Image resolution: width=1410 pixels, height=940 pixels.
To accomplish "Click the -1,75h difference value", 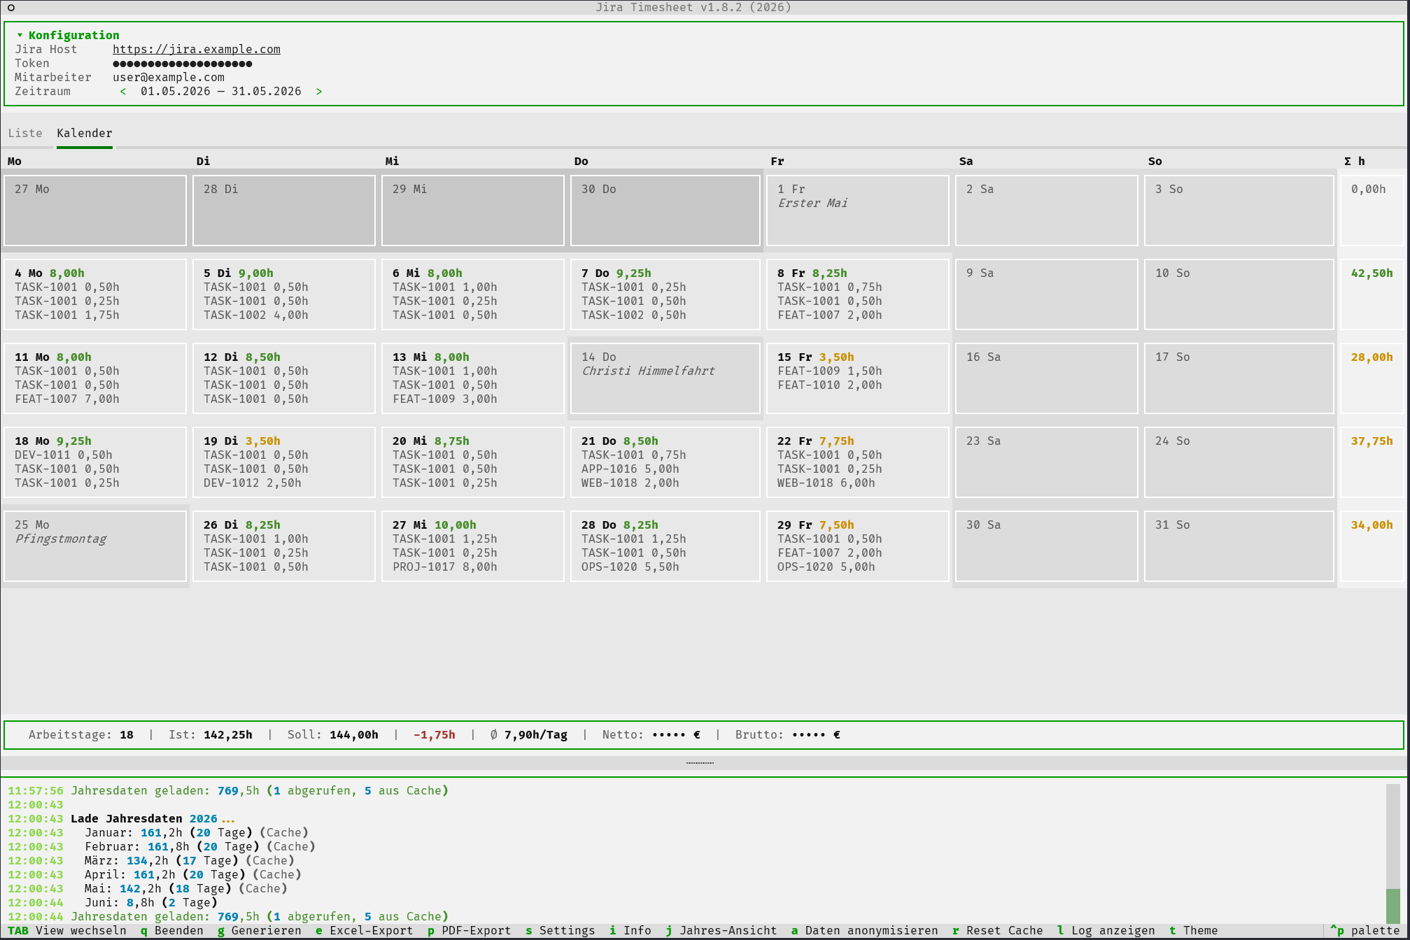I will click(x=435, y=735).
